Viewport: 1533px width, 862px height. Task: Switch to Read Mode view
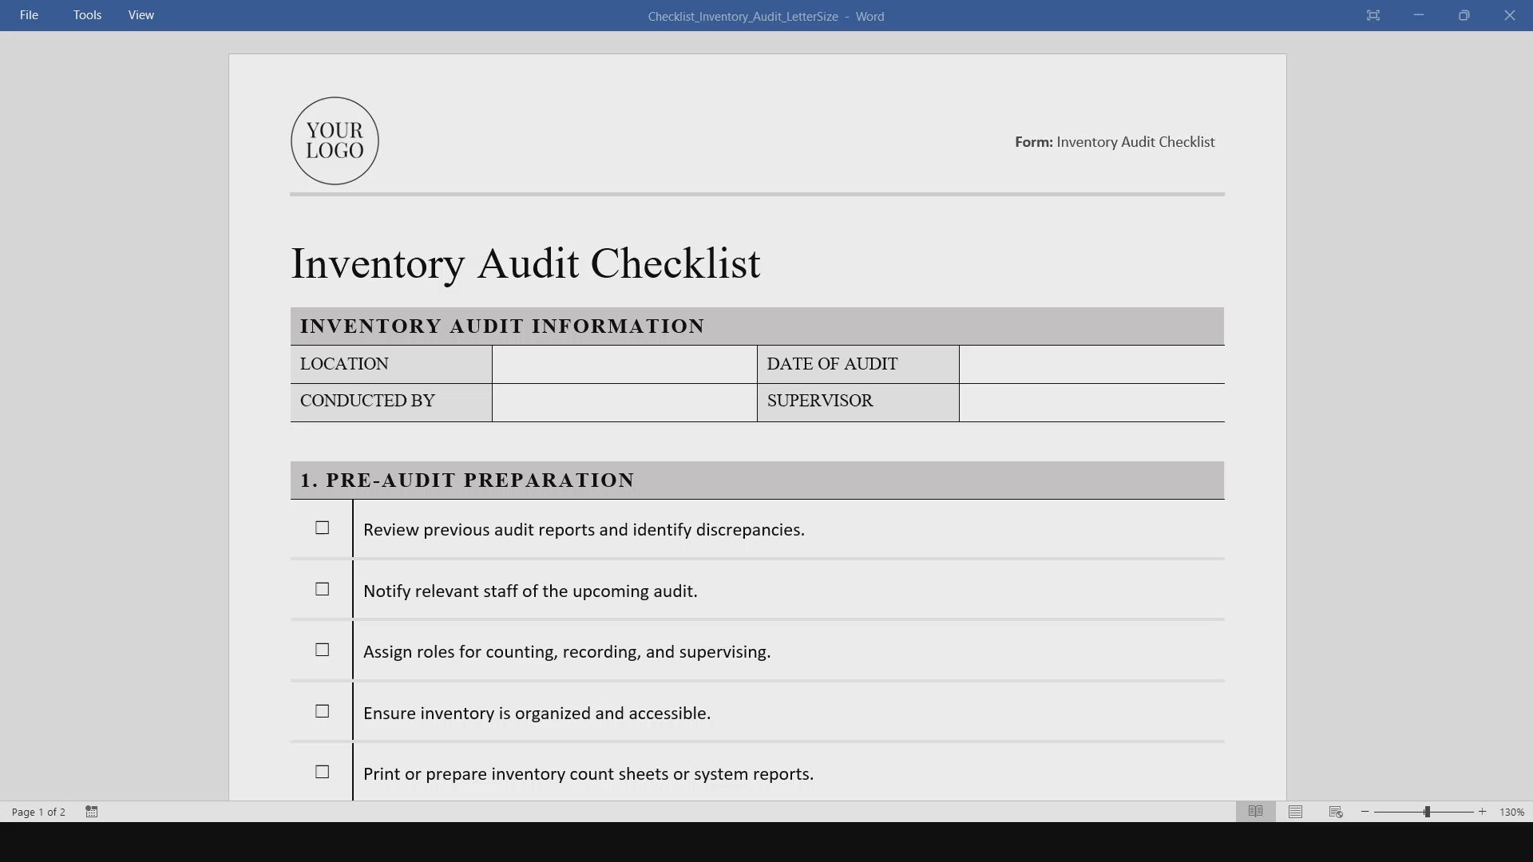(1255, 812)
